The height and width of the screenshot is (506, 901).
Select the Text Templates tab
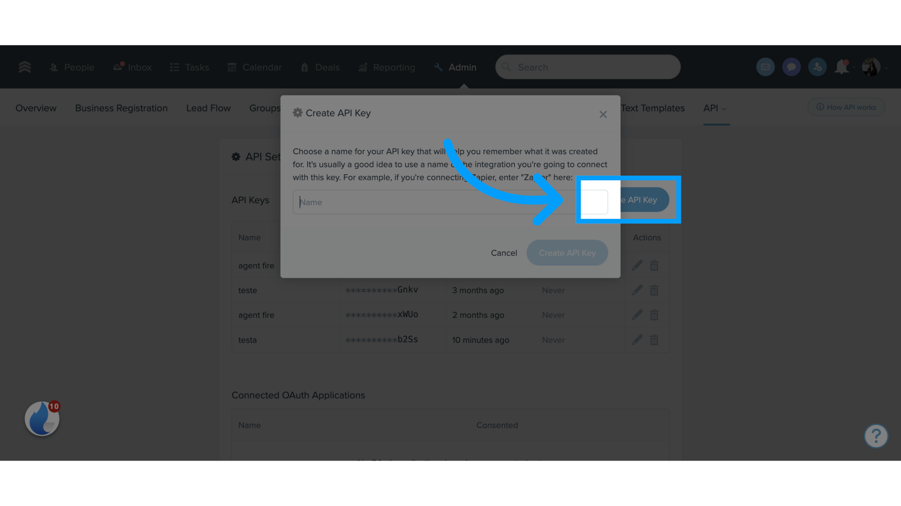coord(652,108)
